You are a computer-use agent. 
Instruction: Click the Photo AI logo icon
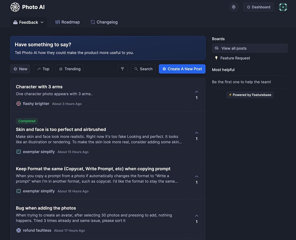[15, 7]
